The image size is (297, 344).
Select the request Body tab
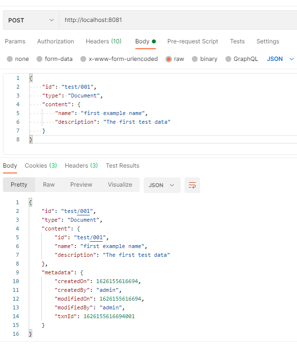point(145,41)
